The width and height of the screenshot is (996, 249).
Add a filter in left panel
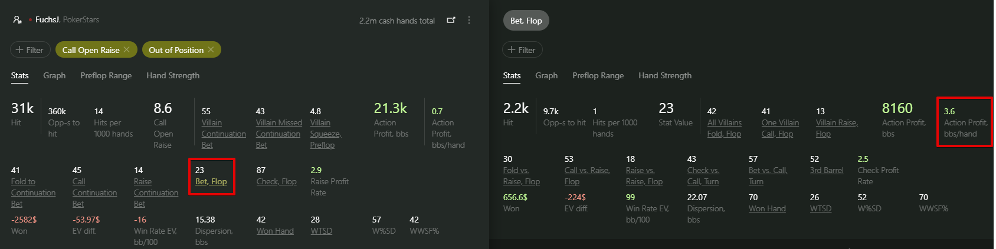point(30,50)
